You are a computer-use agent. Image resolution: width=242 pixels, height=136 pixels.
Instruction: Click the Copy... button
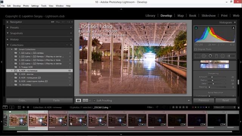click(x=23, y=100)
